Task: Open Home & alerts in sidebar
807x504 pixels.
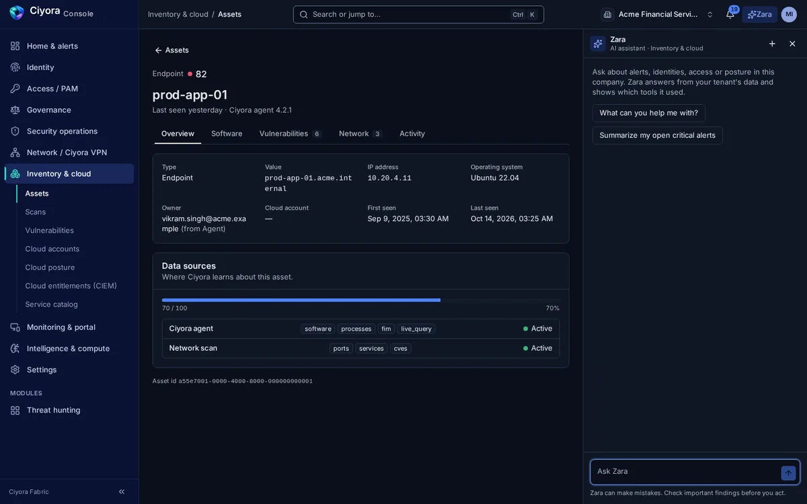Action: click(69, 46)
